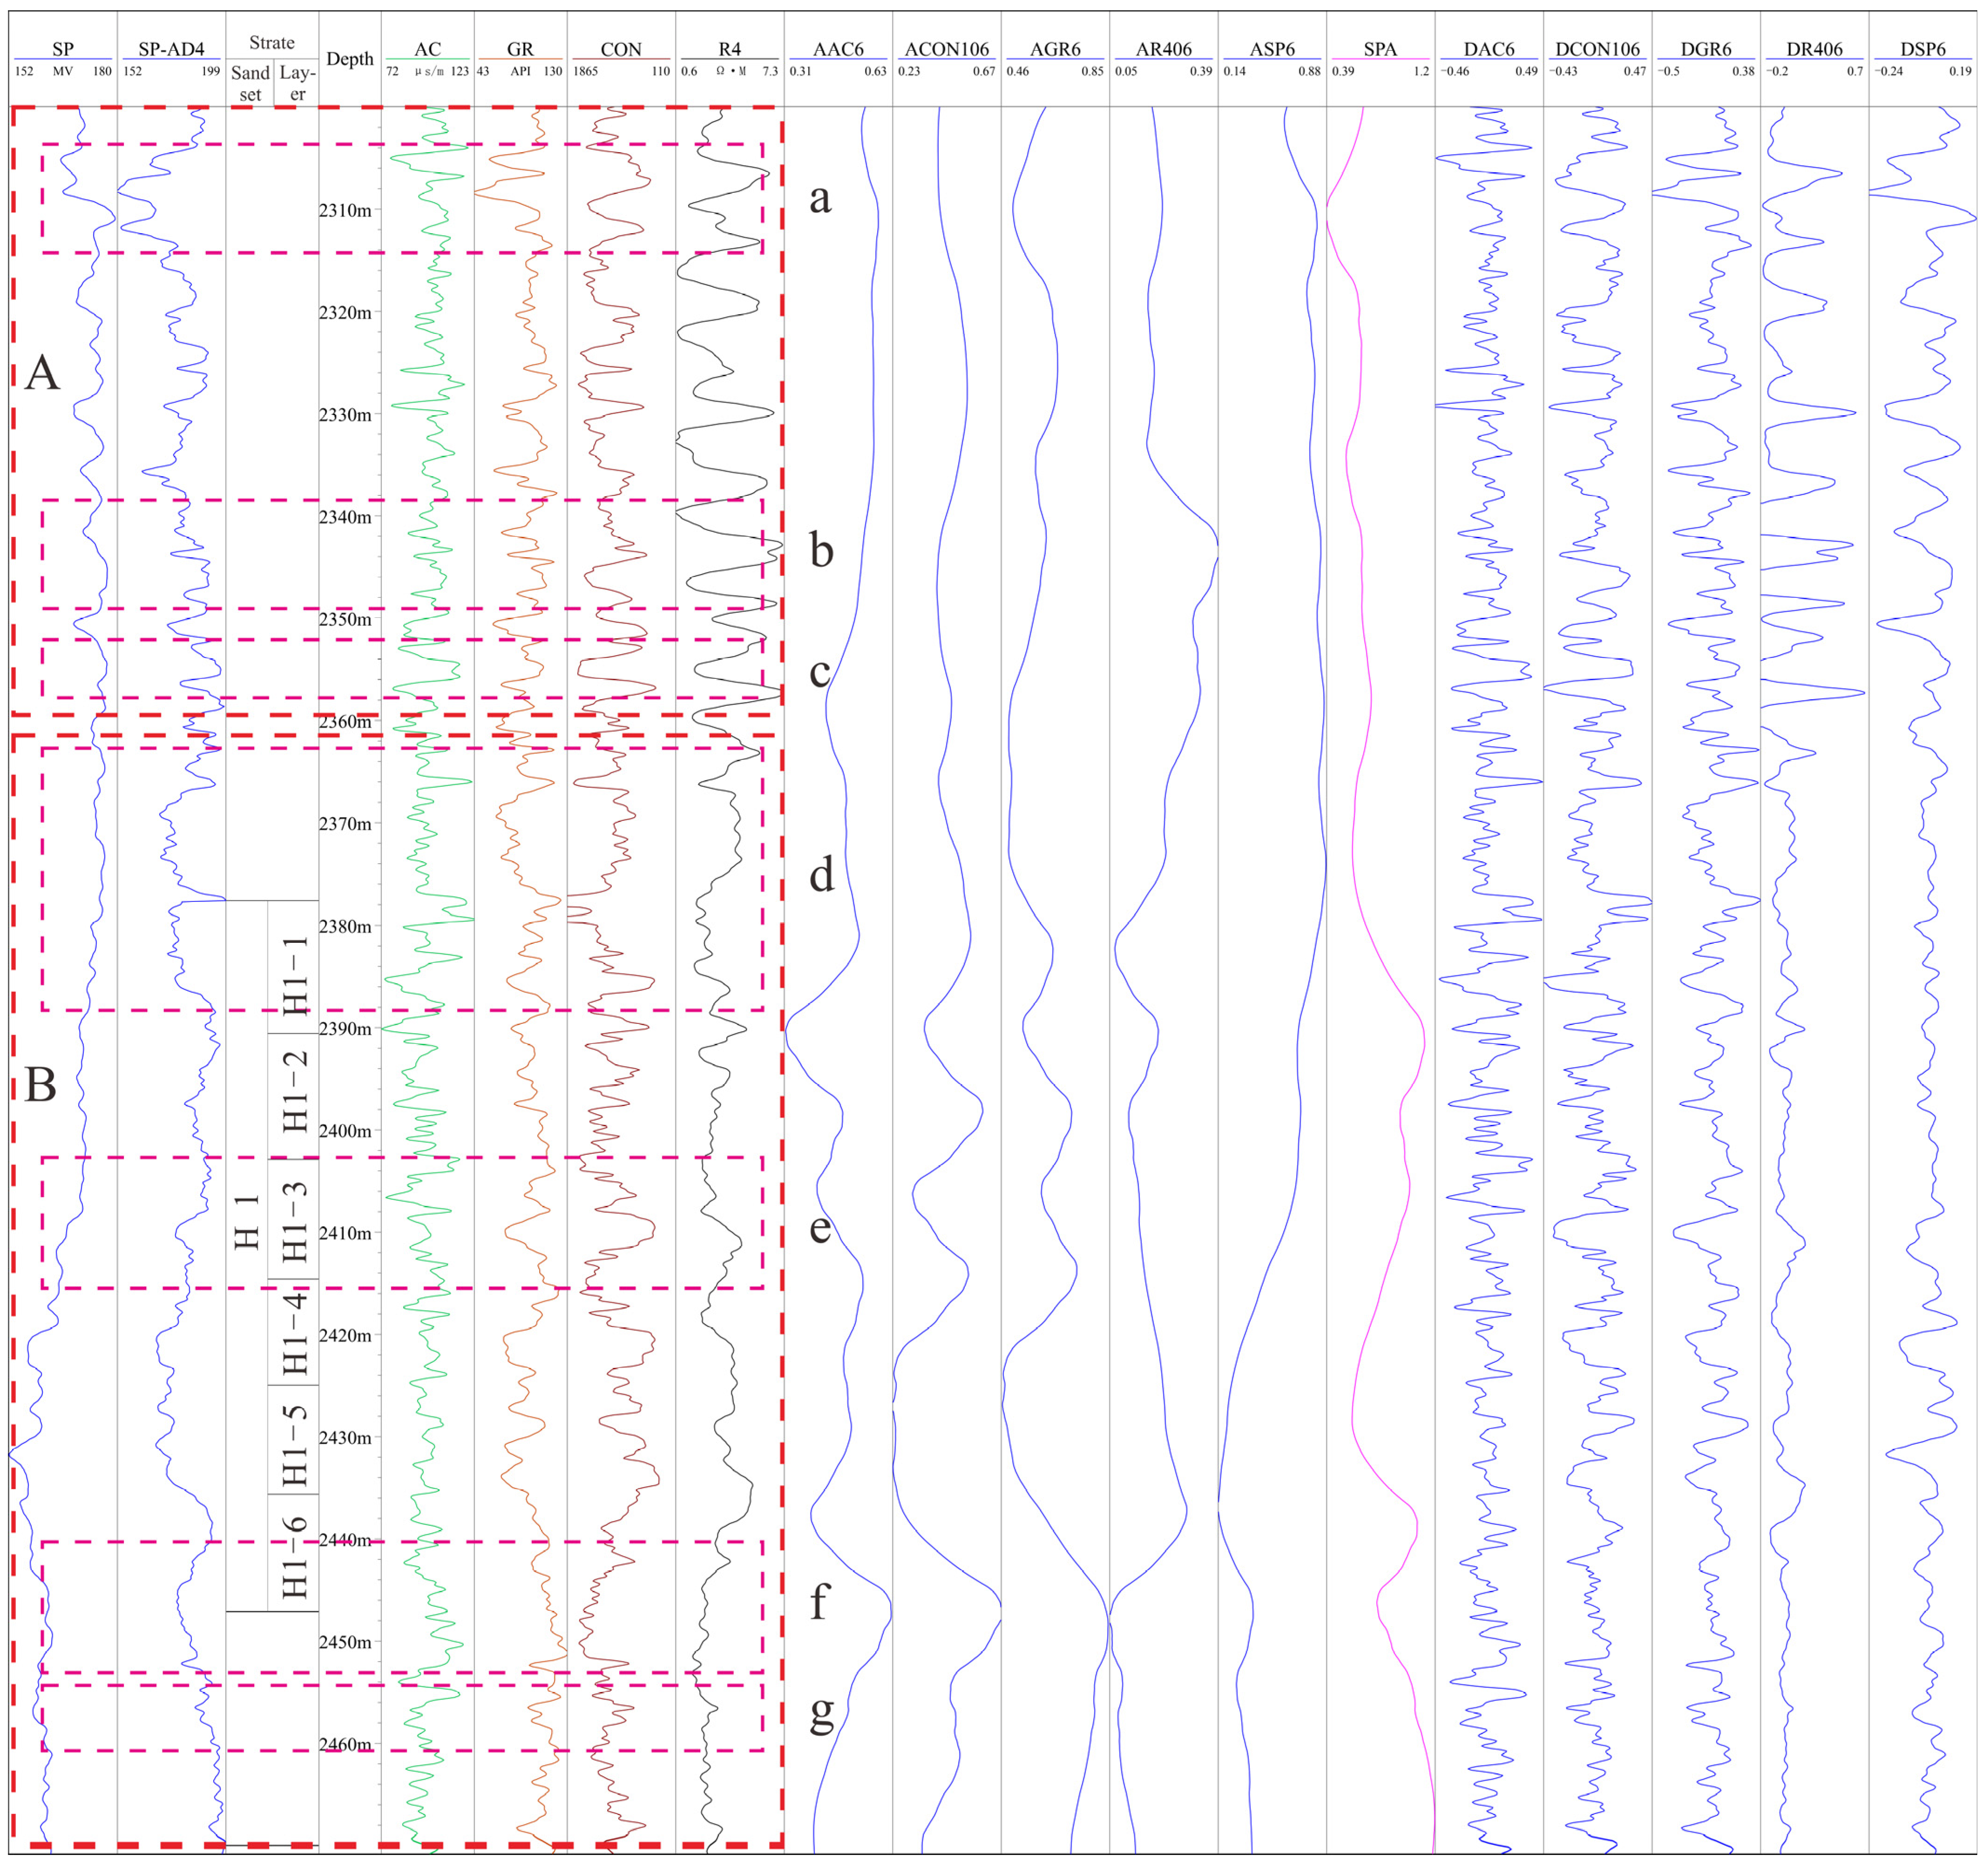Click the 2390m depth label
The width and height of the screenshot is (1988, 1868).
coord(345,1029)
